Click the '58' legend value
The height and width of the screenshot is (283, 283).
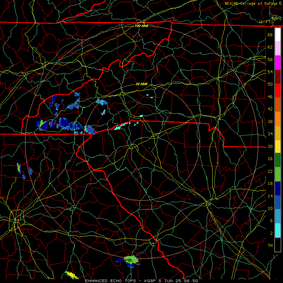(270, 59)
